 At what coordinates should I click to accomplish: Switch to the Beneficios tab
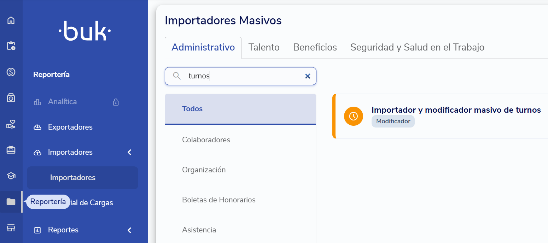click(315, 47)
